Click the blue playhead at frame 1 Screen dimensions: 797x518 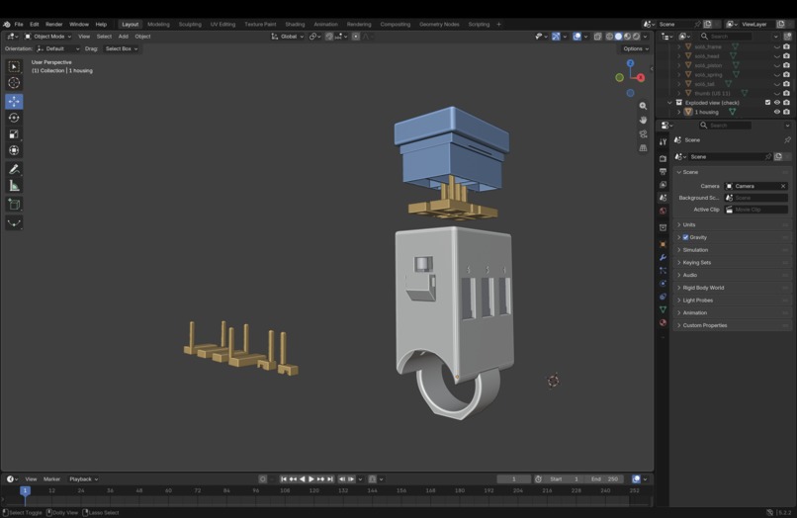coord(25,491)
